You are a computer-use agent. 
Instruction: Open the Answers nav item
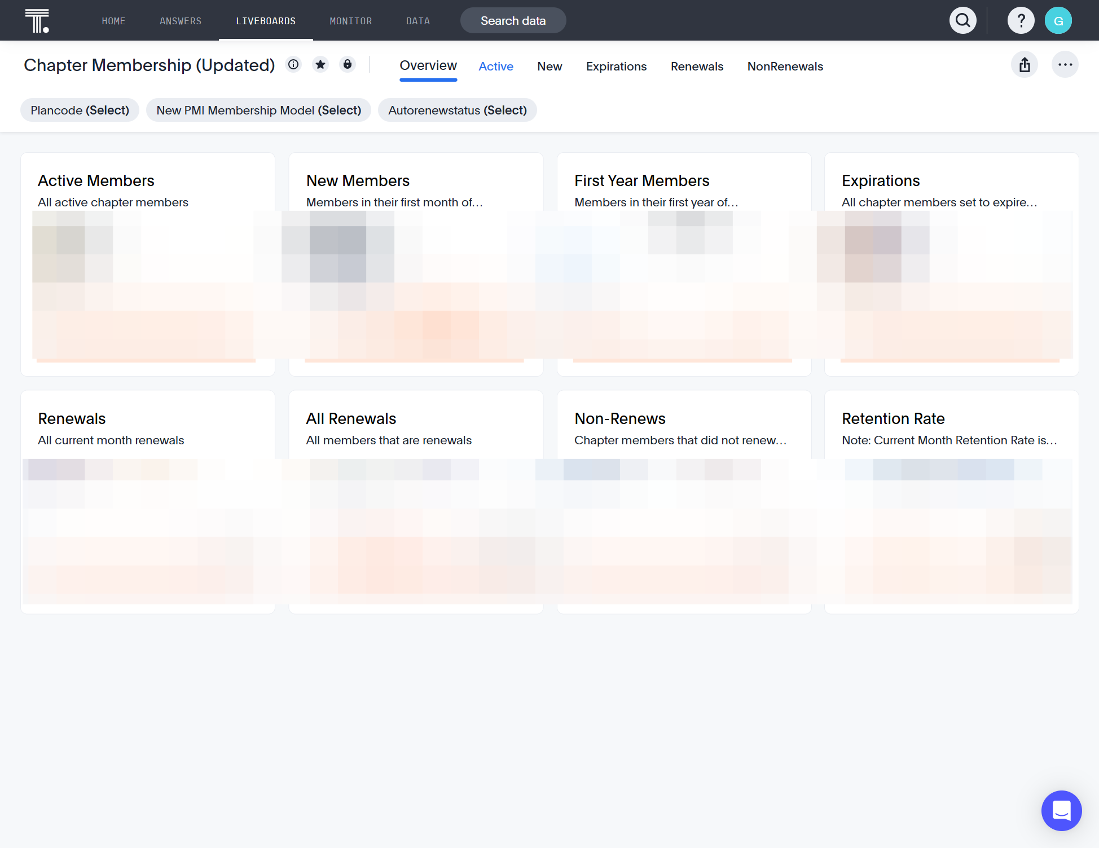click(181, 21)
